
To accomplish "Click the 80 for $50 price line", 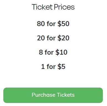I will click(x=53, y=24).
